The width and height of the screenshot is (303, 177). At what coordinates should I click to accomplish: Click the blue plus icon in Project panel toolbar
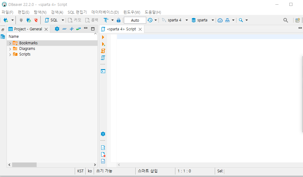click(x=71, y=29)
